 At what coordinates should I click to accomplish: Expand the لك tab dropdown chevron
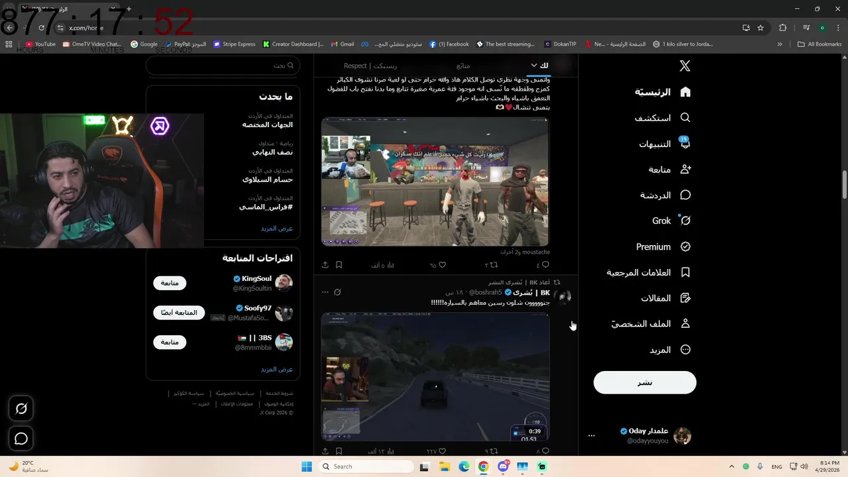tap(534, 65)
